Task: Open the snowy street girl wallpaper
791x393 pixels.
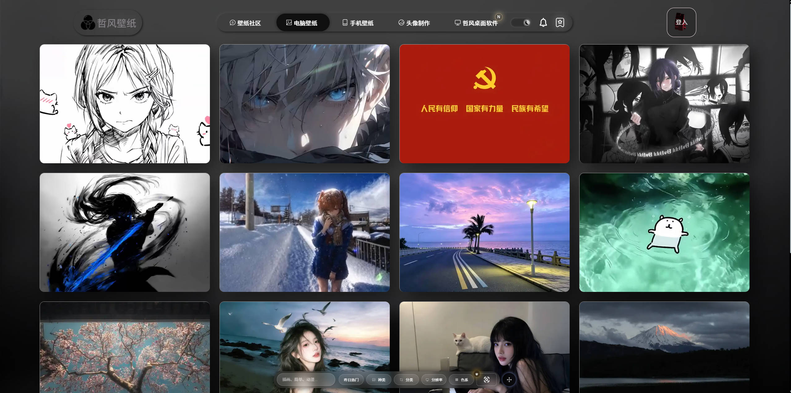Action: tap(305, 232)
